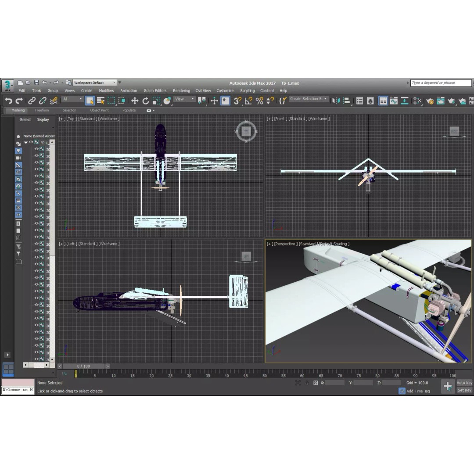Activate the Select and Rotate tool
The height and width of the screenshot is (474, 474).
tap(146, 100)
